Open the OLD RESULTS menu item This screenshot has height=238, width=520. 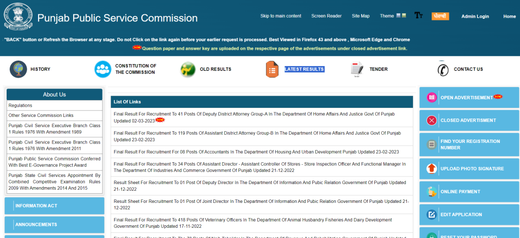(215, 69)
